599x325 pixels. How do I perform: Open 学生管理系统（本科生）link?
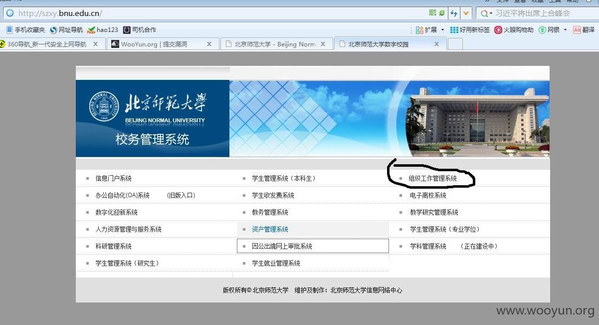[x=285, y=178]
